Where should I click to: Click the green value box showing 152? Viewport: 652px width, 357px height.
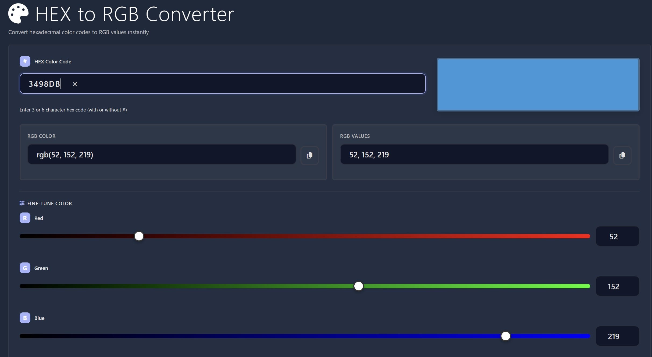[x=617, y=286]
